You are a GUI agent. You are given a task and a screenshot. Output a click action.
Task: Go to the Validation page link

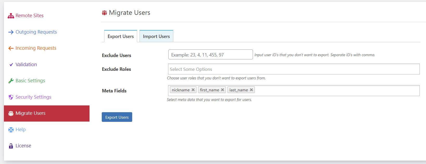point(26,65)
